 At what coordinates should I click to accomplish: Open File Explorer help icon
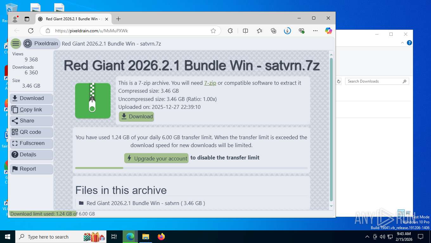tap(409, 43)
